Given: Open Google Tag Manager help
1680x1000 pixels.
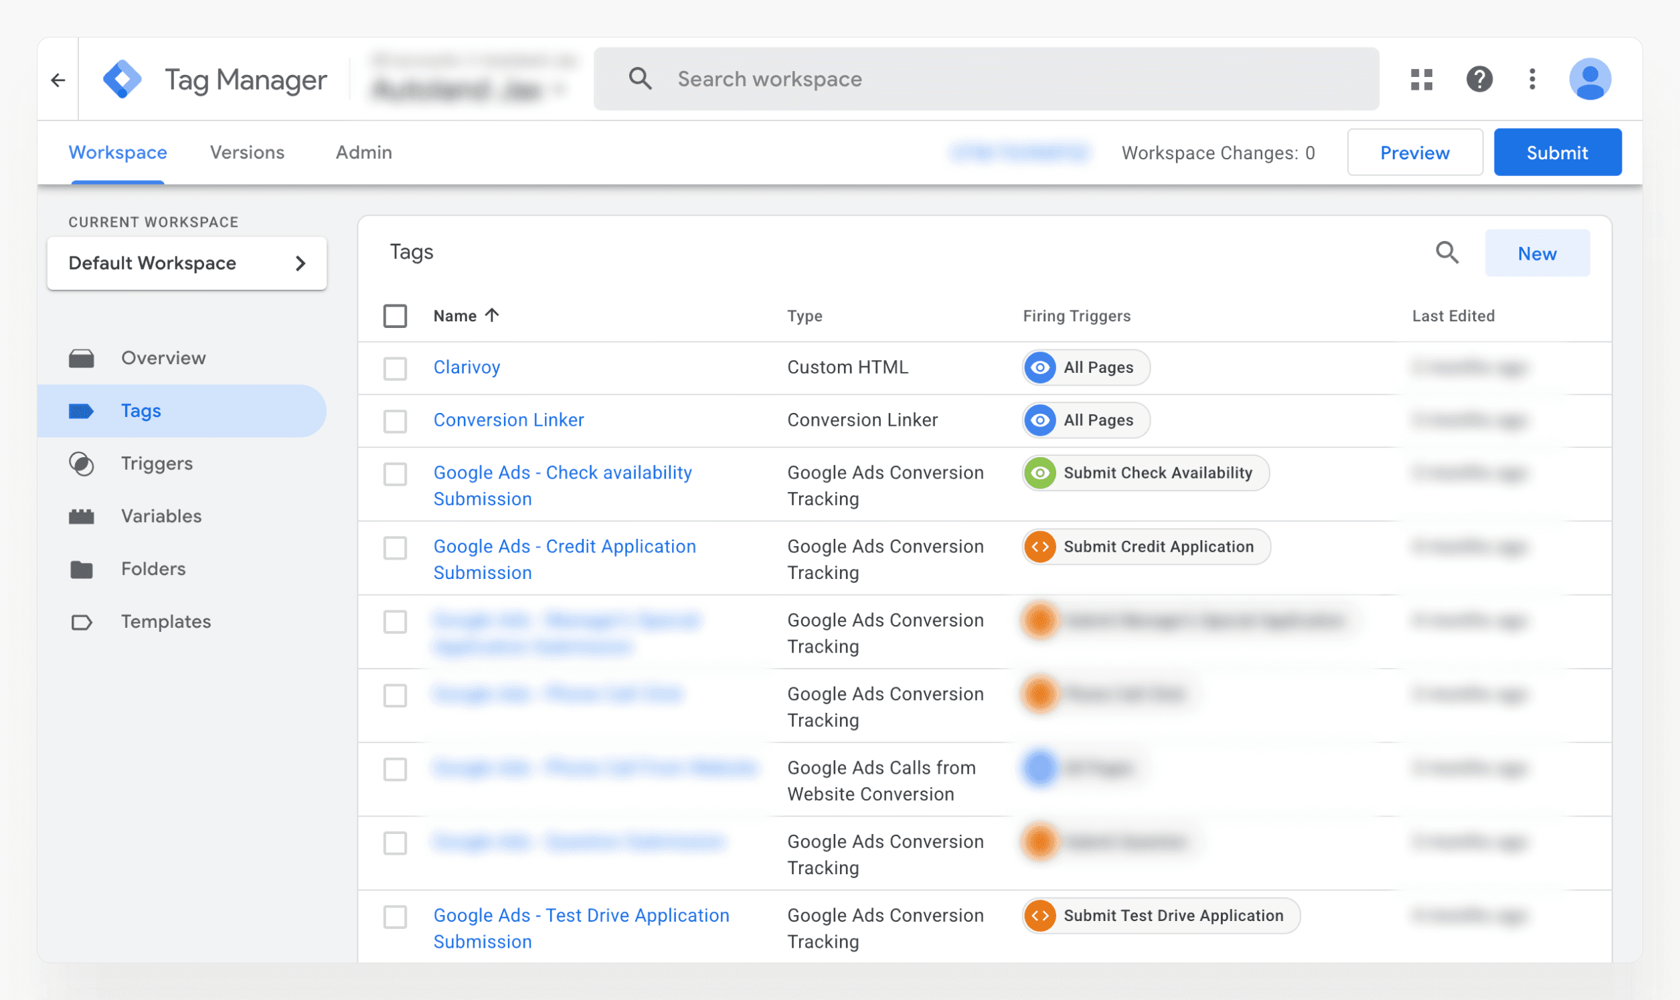Looking at the screenshot, I should pyautogui.click(x=1479, y=79).
